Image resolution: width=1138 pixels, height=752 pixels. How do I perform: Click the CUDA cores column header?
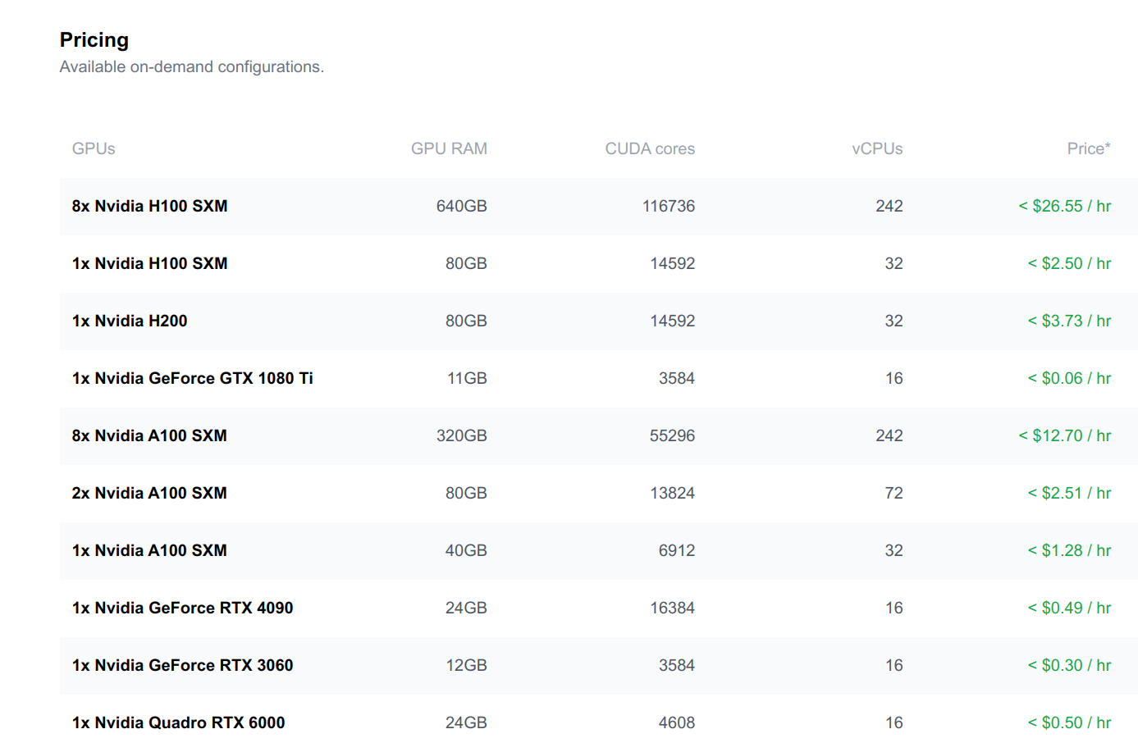(650, 148)
